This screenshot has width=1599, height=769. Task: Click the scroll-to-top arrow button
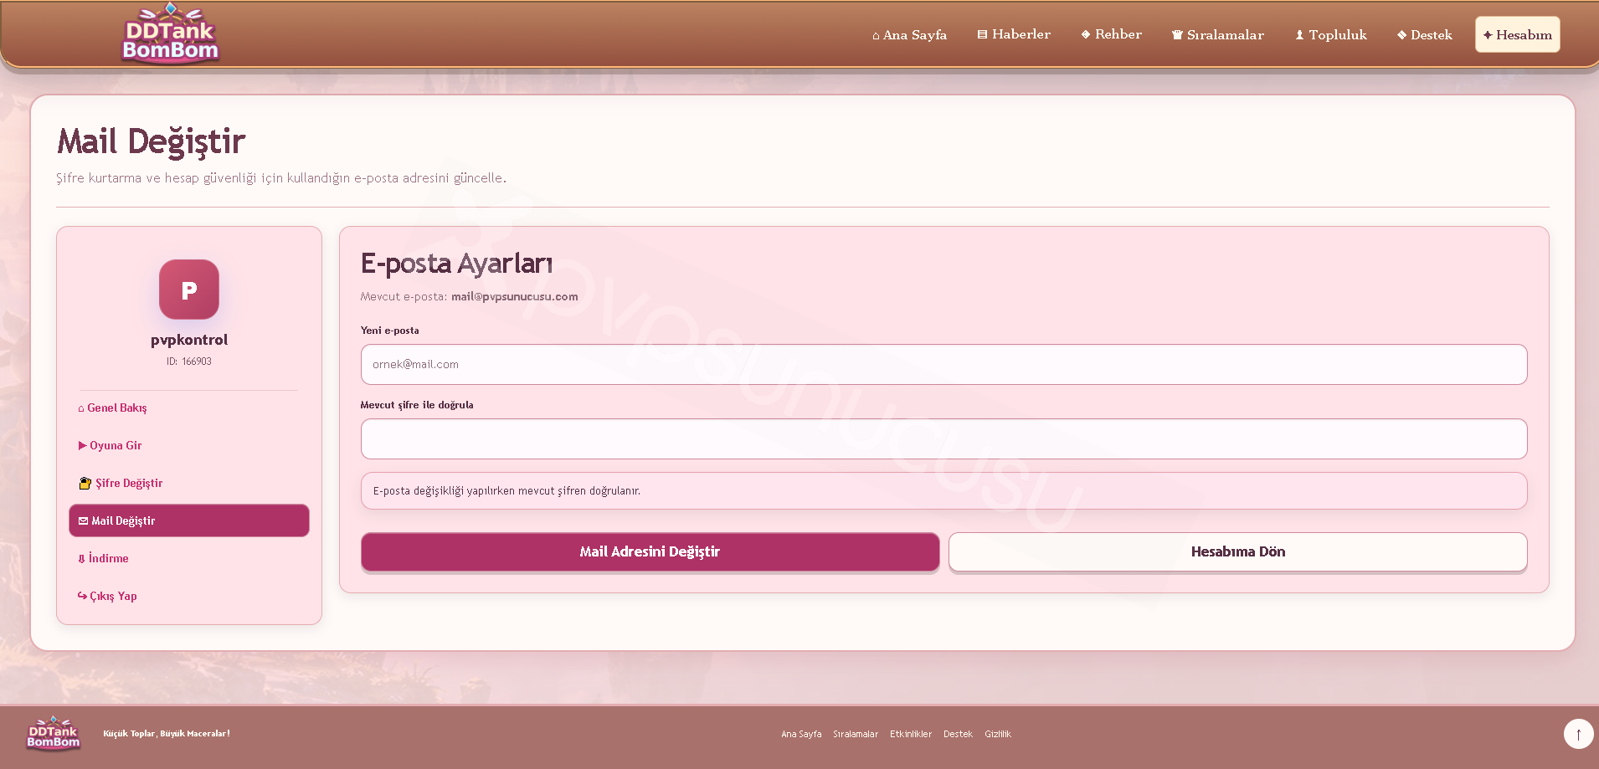point(1578,734)
